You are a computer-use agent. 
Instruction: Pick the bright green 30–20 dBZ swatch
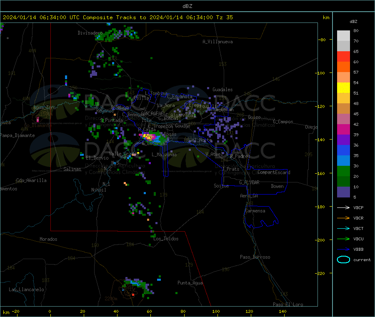343,171
